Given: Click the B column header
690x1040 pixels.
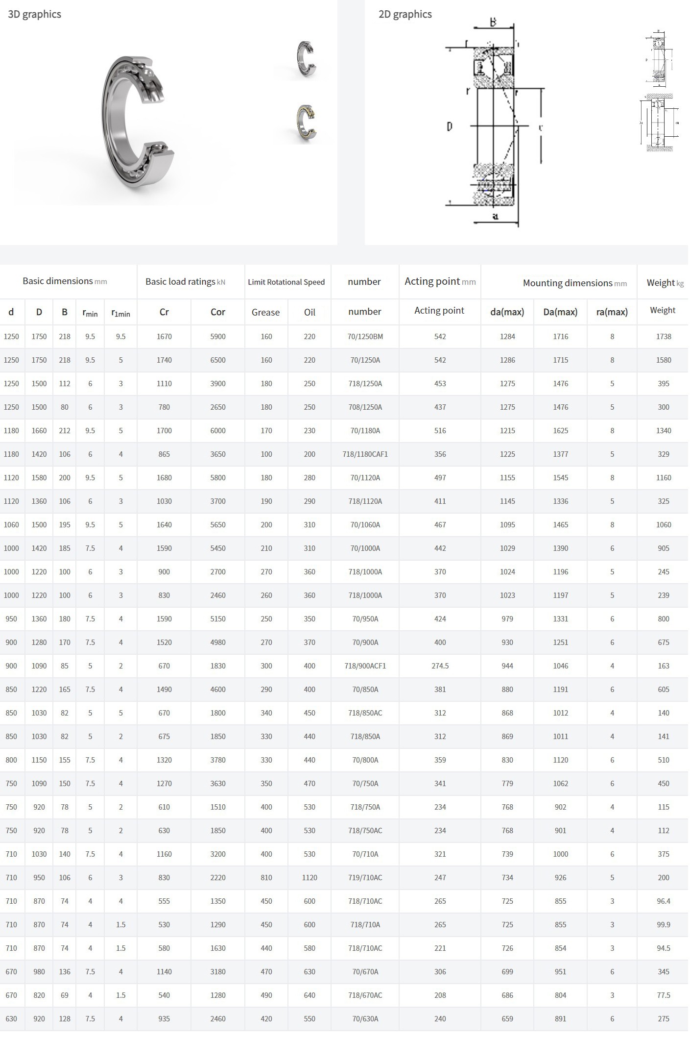Looking at the screenshot, I should [x=65, y=312].
